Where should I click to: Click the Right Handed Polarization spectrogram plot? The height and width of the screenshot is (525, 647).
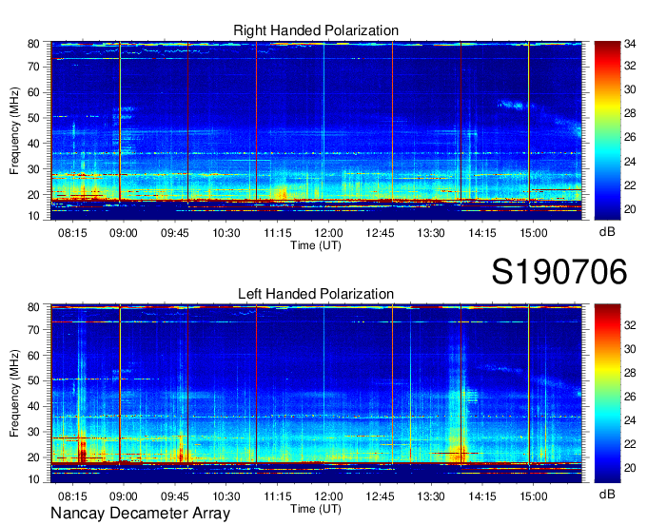tap(316, 130)
